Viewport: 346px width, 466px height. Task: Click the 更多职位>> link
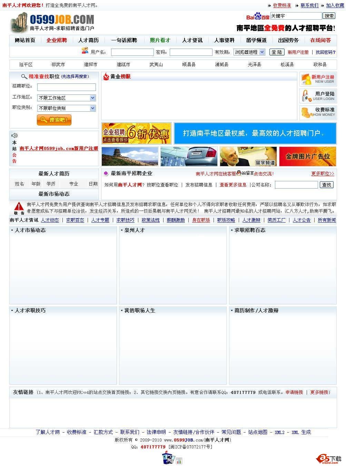[323, 174]
